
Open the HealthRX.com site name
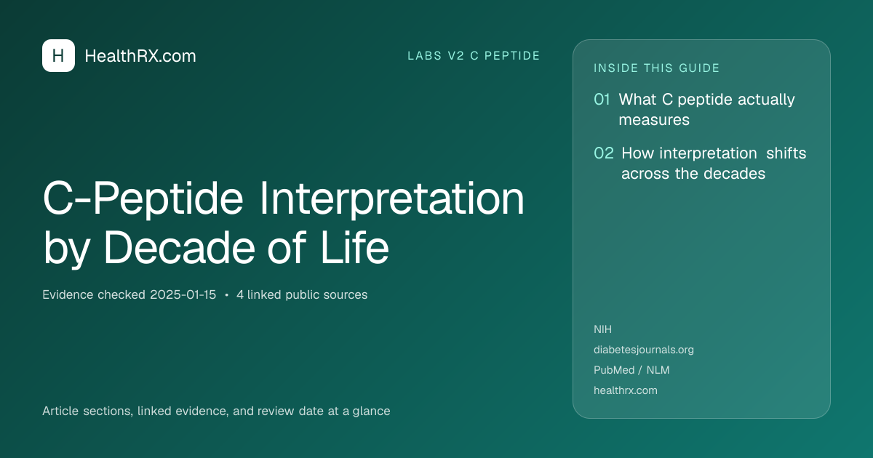click(x=140, y=56)
